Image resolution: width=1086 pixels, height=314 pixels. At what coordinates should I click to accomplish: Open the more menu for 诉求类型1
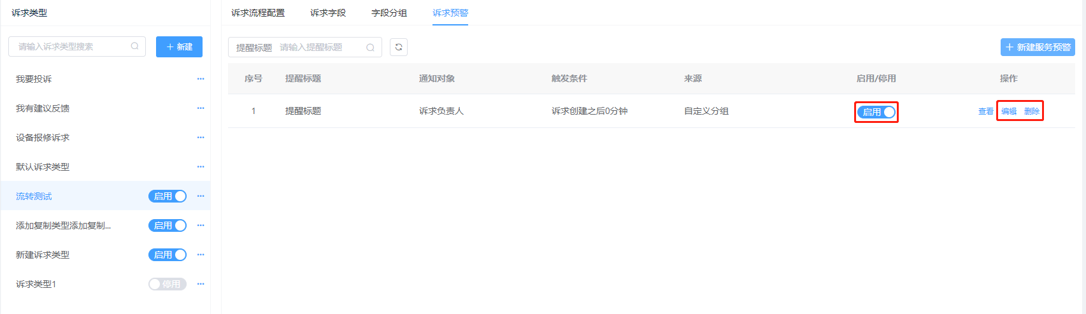point(201,284)
